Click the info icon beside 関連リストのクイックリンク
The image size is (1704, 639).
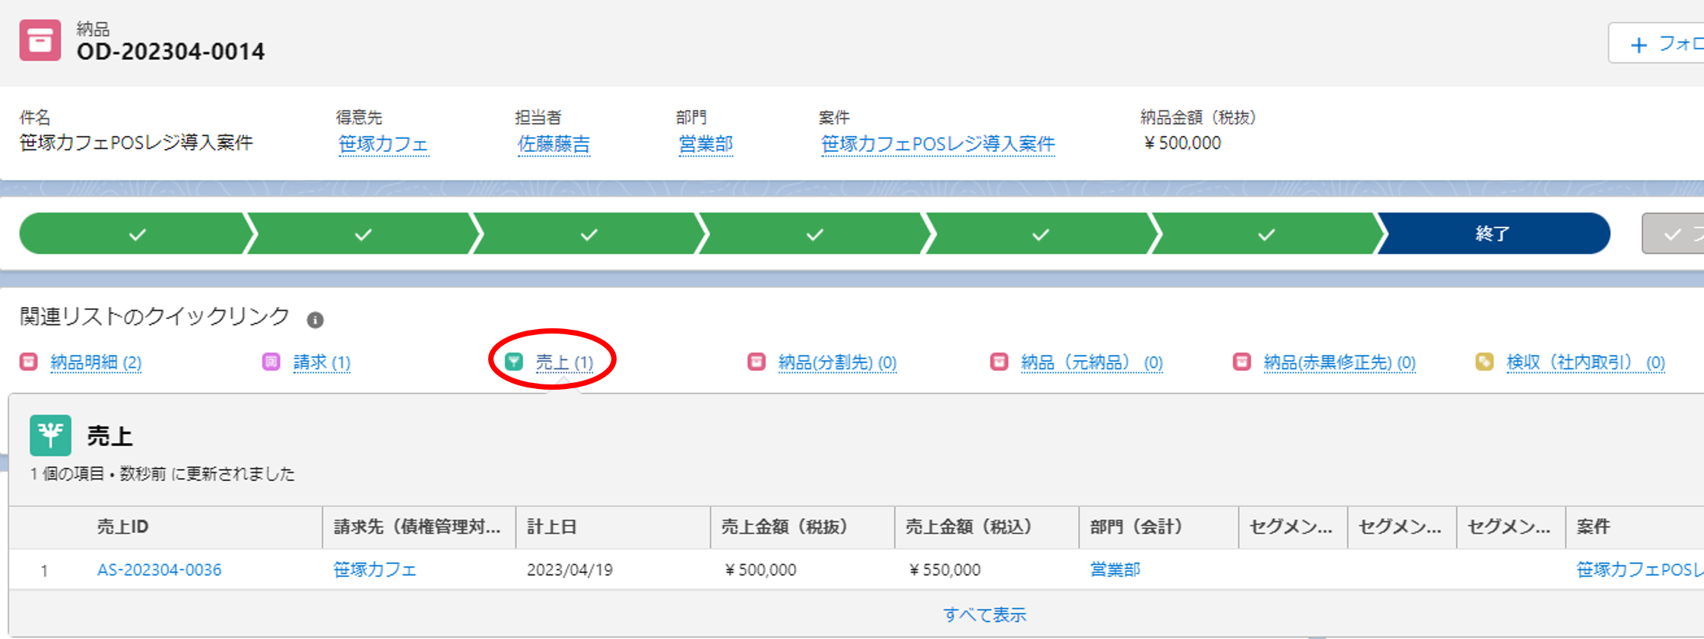pos(315,320)
